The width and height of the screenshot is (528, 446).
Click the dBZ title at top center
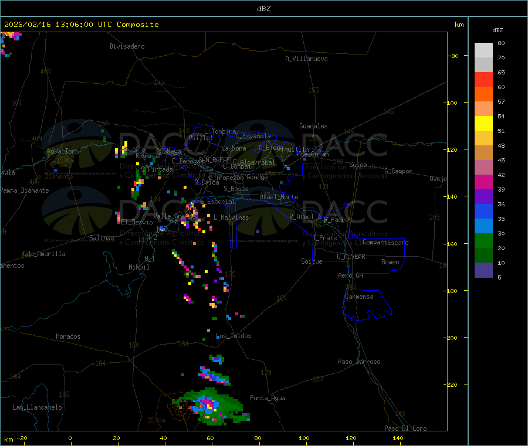(263, 9)
